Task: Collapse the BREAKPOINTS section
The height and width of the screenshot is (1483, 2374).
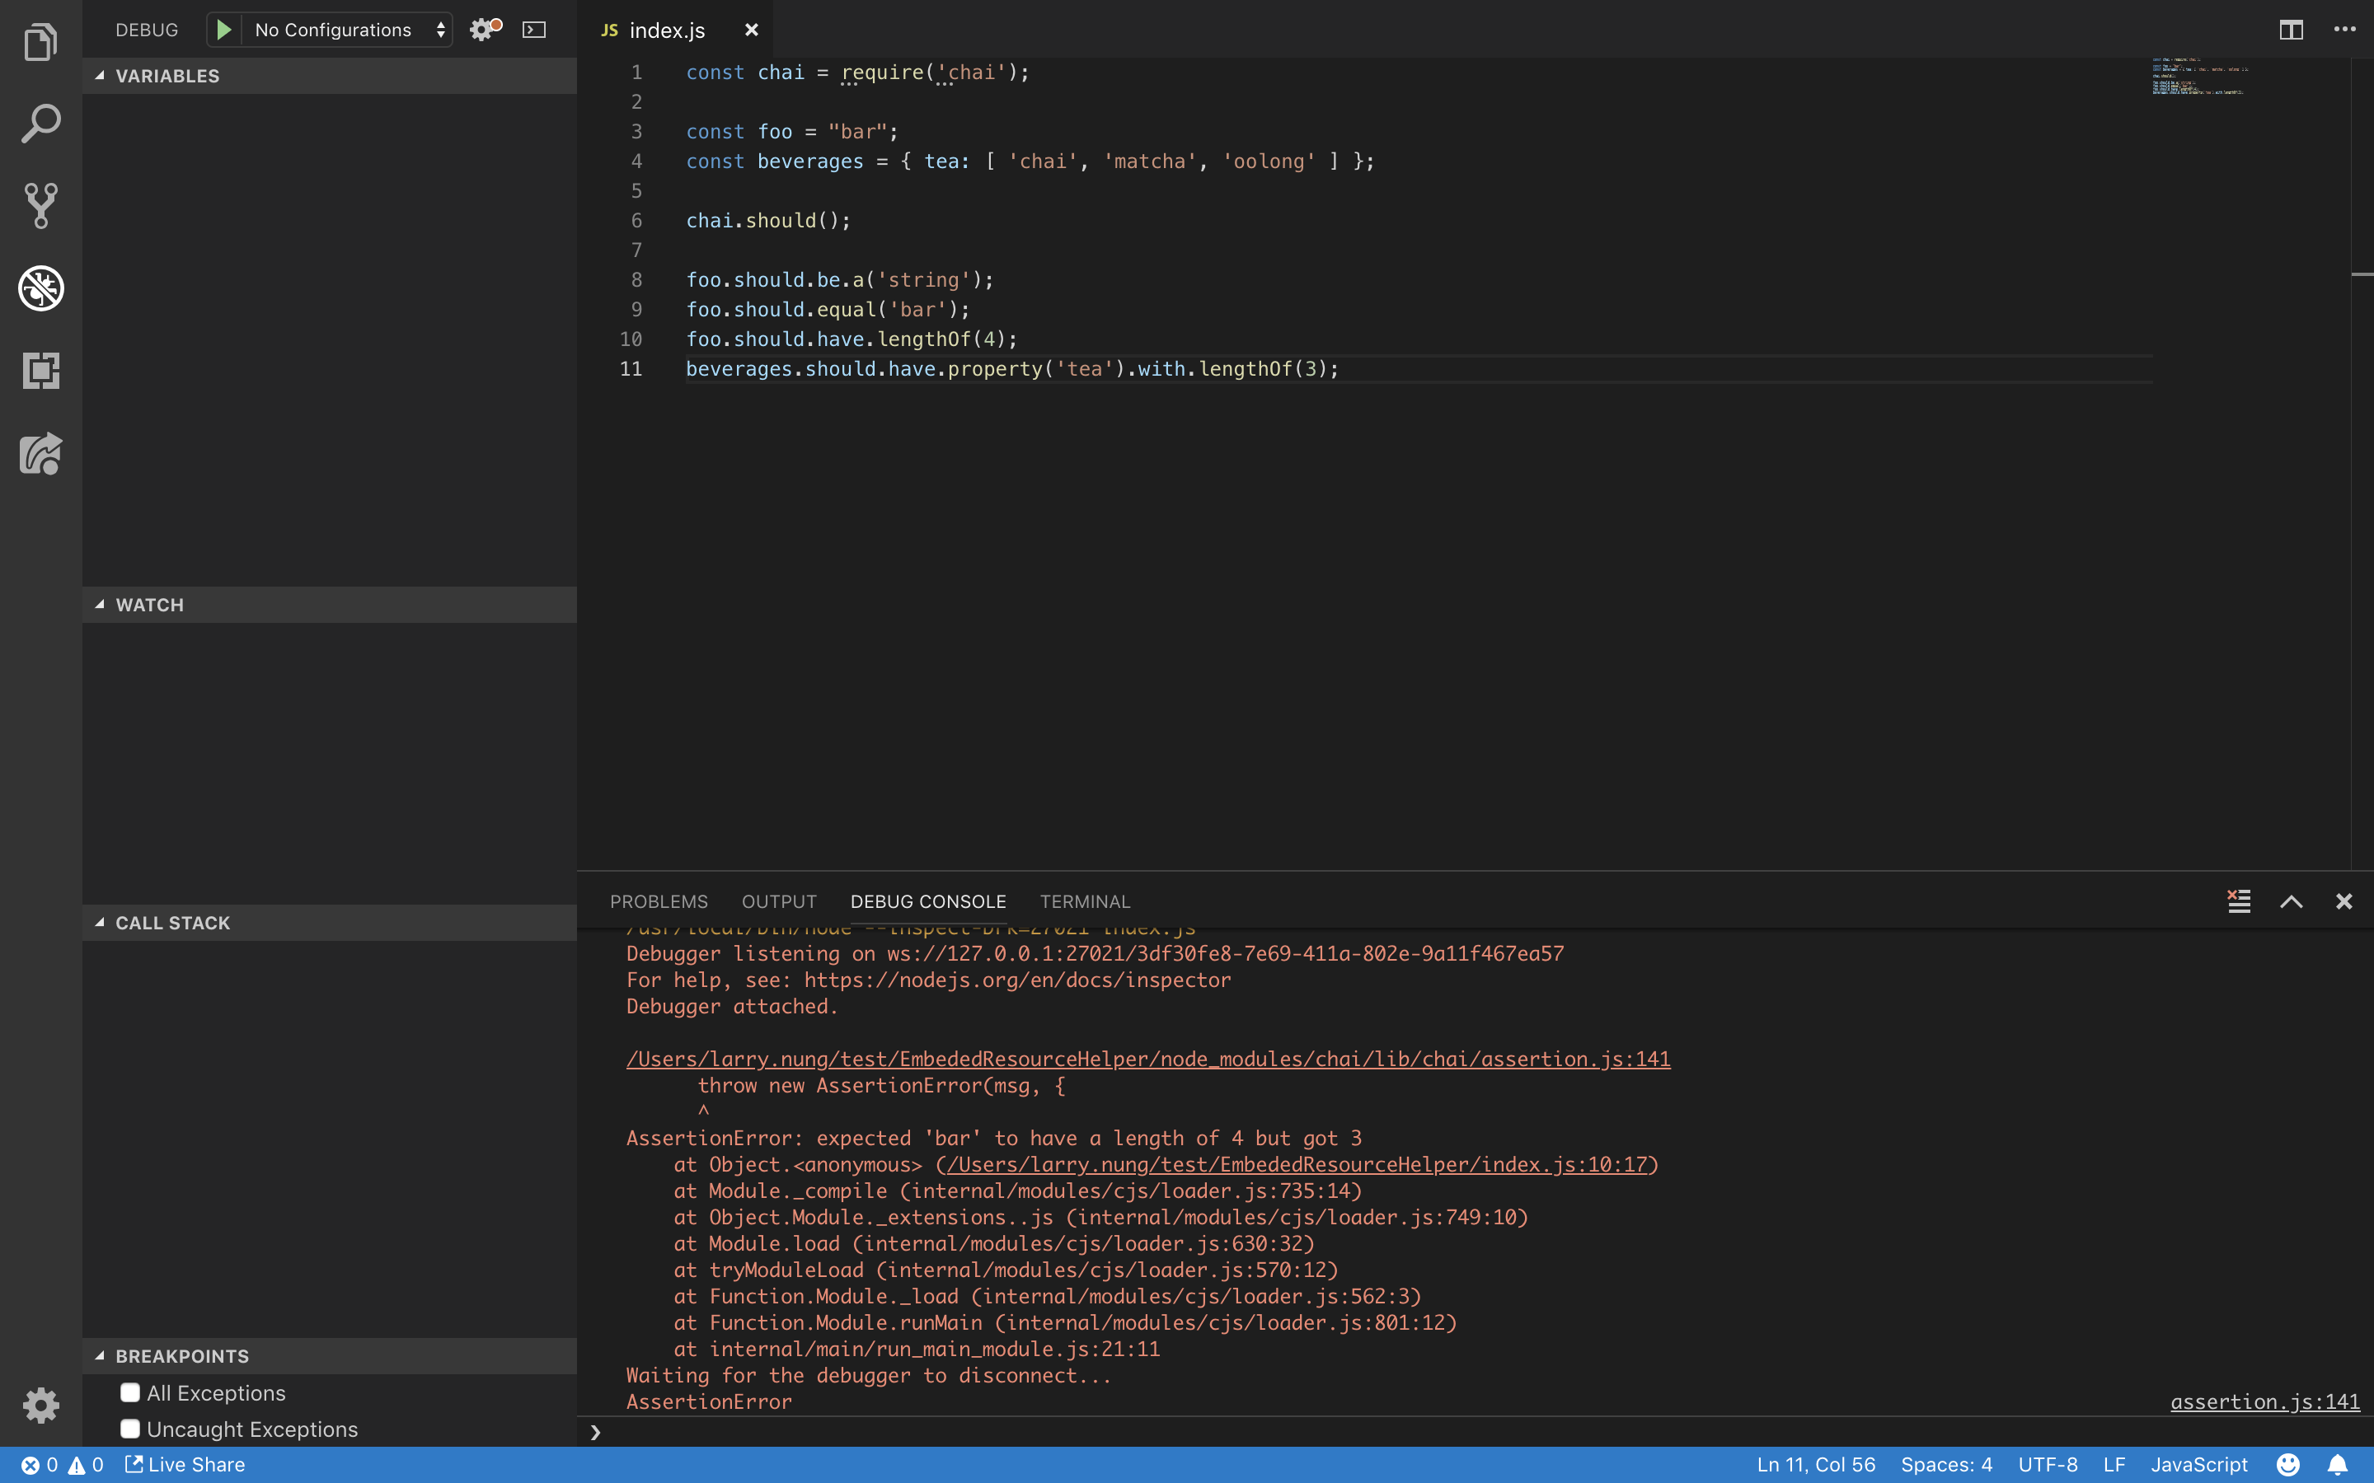Action: (x=330, y=1355)
